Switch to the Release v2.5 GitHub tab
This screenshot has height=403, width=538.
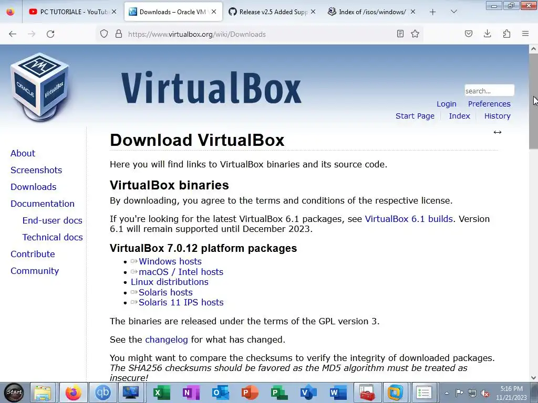click(272, 12)
